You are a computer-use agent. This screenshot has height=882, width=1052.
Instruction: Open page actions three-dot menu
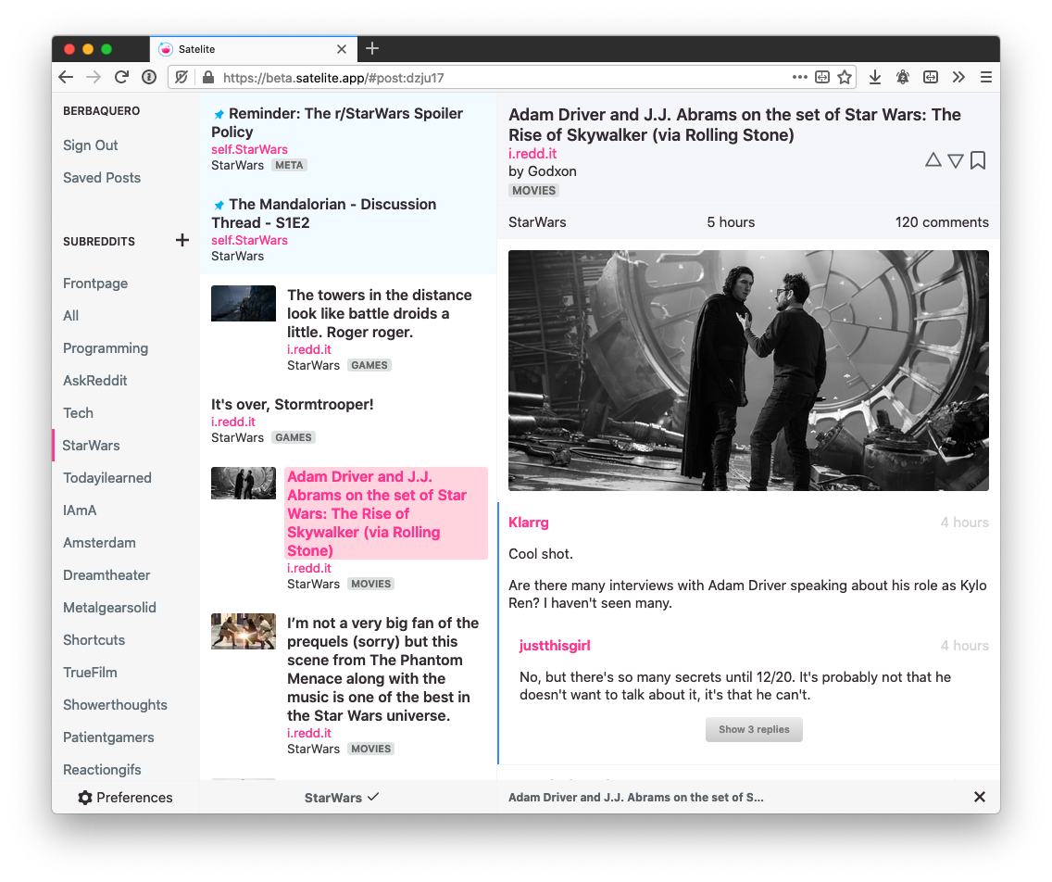pos(799,77)
